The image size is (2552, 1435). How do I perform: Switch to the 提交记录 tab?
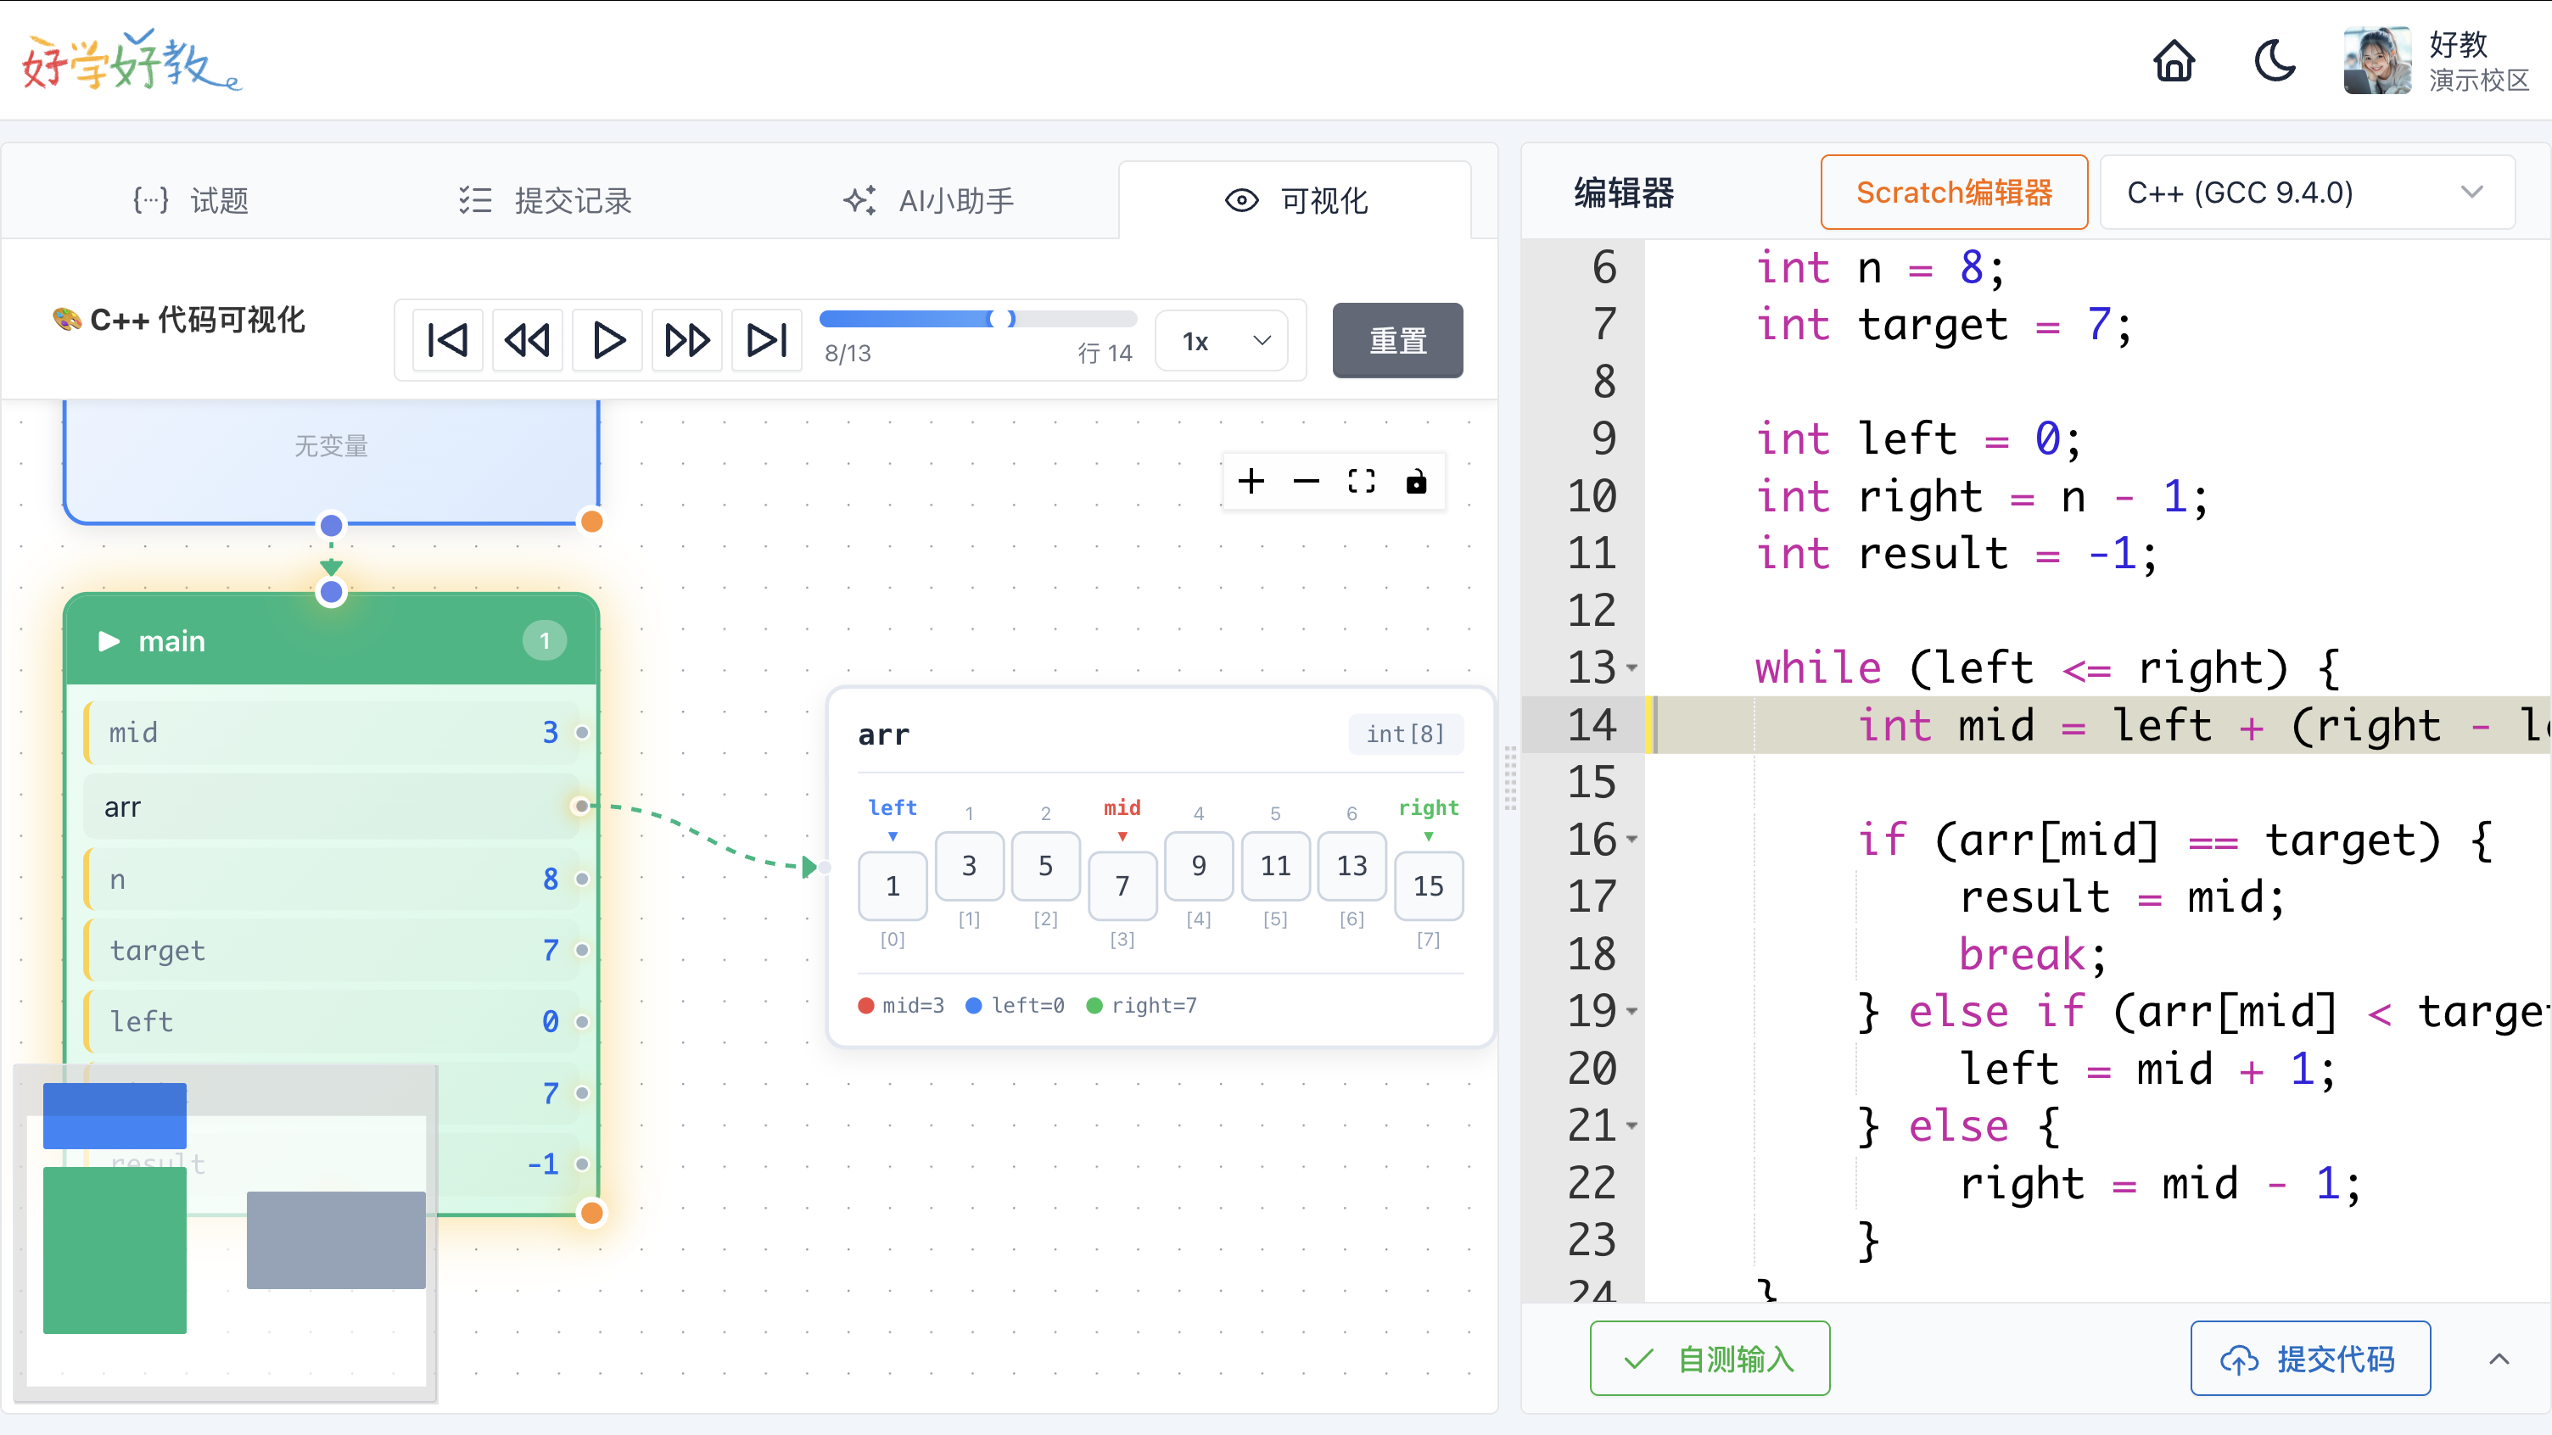pos(545,200)
